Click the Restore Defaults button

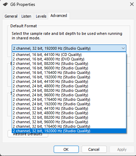click(28, 135)
